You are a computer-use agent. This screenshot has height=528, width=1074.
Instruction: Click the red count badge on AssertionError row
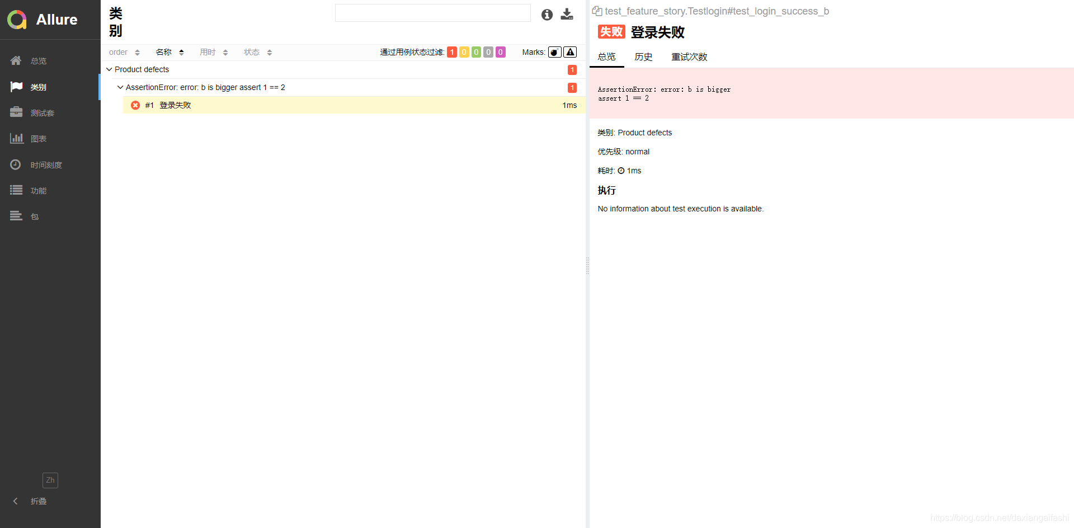click(x=572, y=88)
